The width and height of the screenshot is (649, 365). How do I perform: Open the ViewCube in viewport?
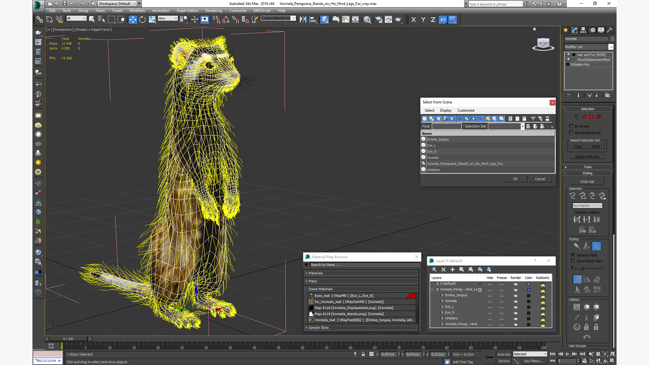(x=543, y=44)
